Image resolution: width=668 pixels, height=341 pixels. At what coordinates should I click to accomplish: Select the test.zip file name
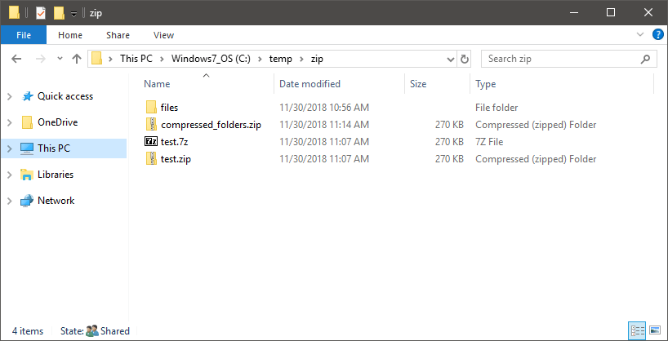tap(176, 159)
